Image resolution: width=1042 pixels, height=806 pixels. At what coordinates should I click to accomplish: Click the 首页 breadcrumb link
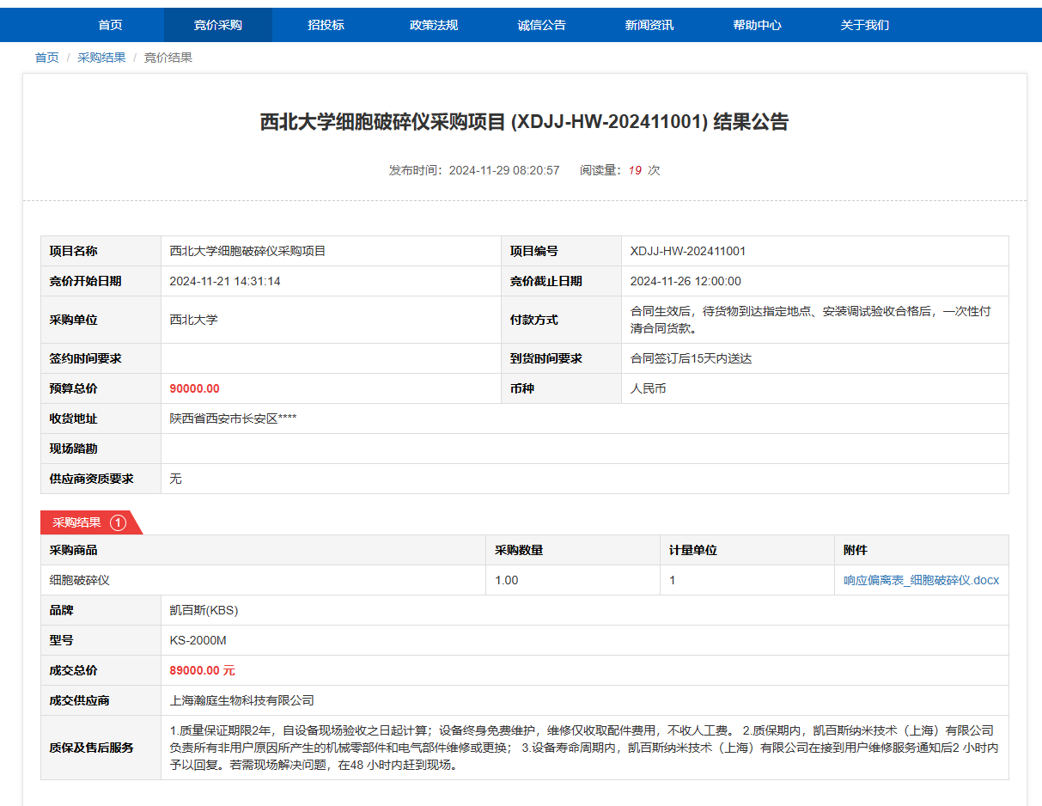pos(47,58)
